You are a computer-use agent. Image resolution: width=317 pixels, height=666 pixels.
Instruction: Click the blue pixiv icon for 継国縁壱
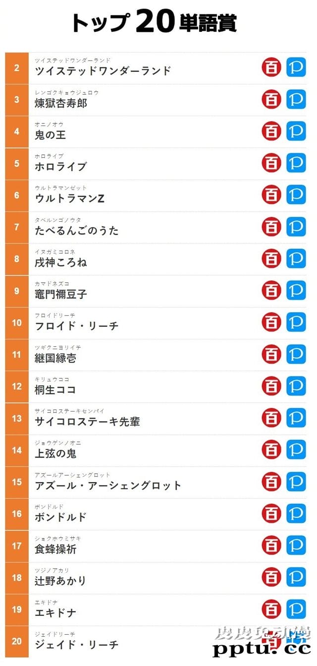coord(296,354)
